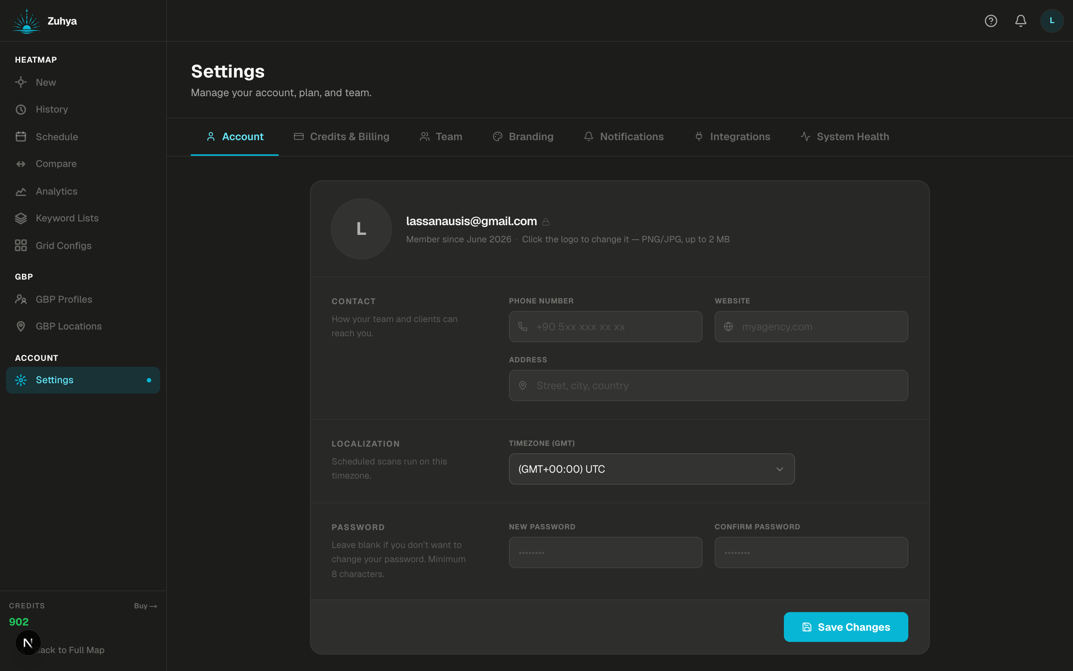Click the Zuhya sunburst logo

tap(26, 21)
